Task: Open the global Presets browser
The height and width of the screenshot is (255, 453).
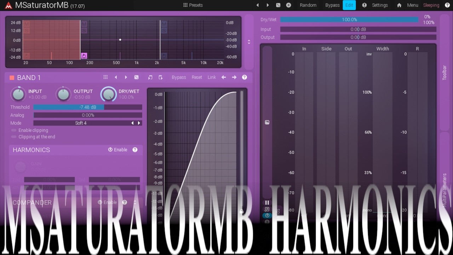Action: [x=193, y=5]
